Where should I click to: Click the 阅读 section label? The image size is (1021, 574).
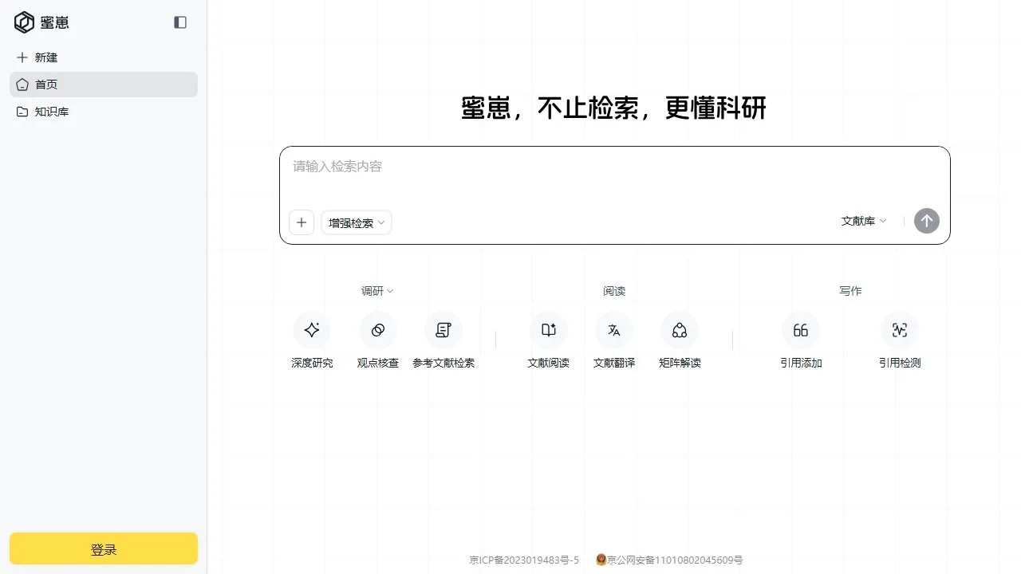click(614, 291)
